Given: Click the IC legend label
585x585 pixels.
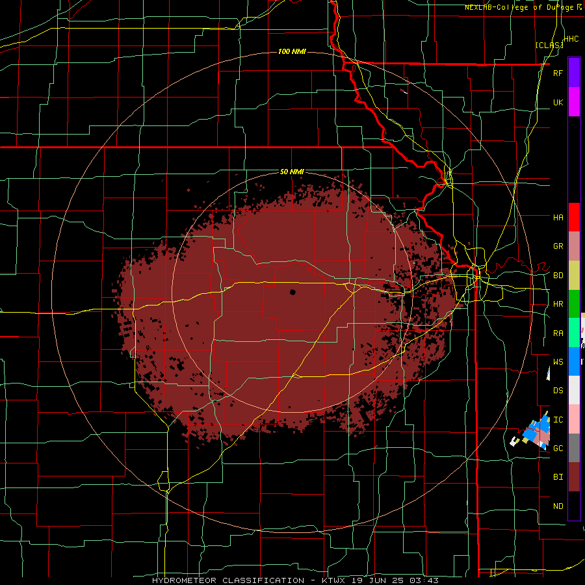Looking at the screenshot, I should click(x=558, y=420).
